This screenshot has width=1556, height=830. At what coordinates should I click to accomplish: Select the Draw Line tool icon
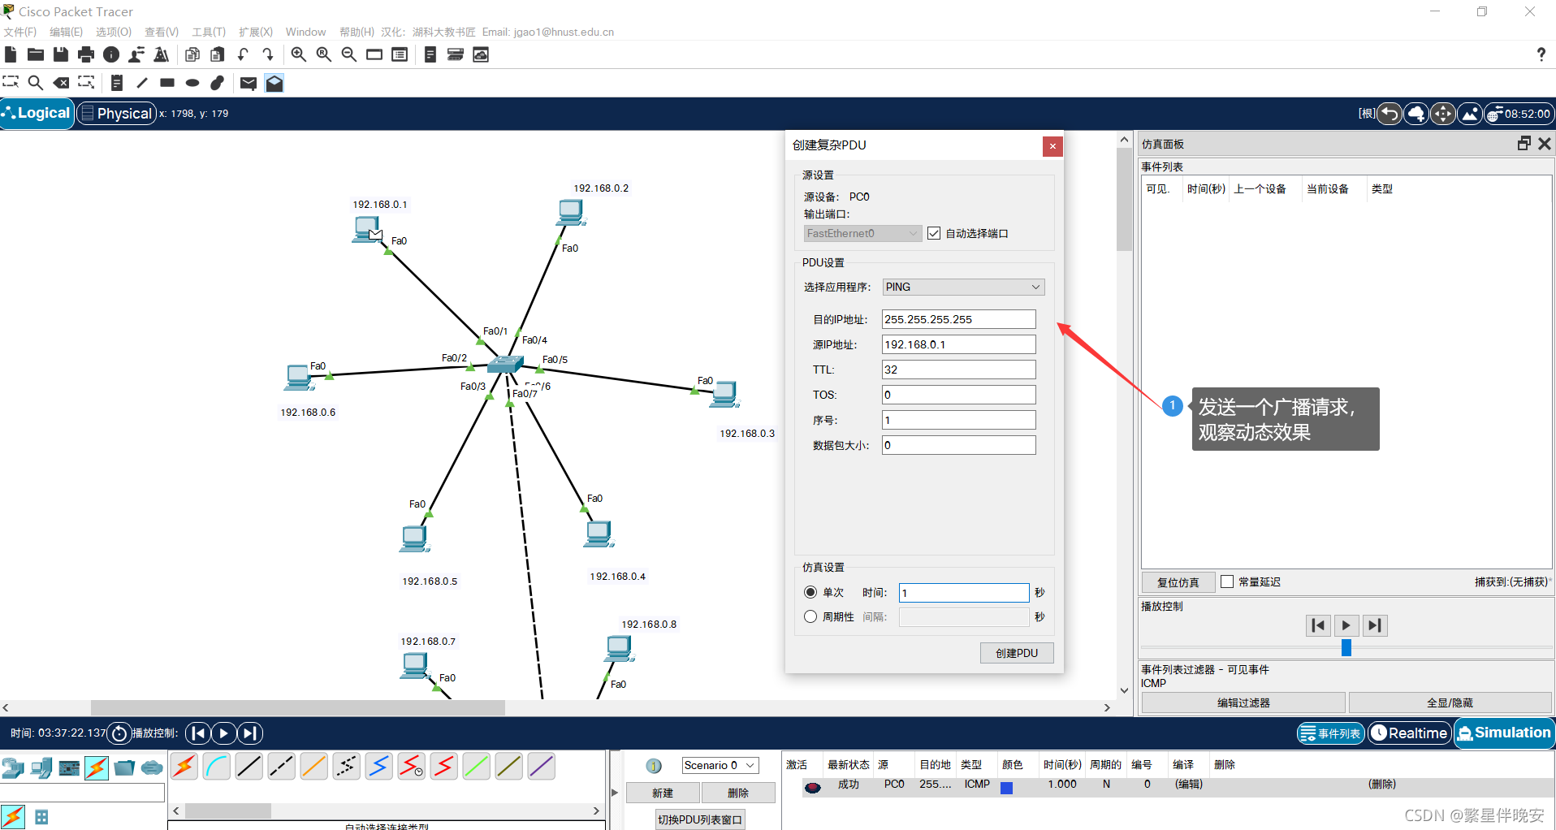pos(142,83)
